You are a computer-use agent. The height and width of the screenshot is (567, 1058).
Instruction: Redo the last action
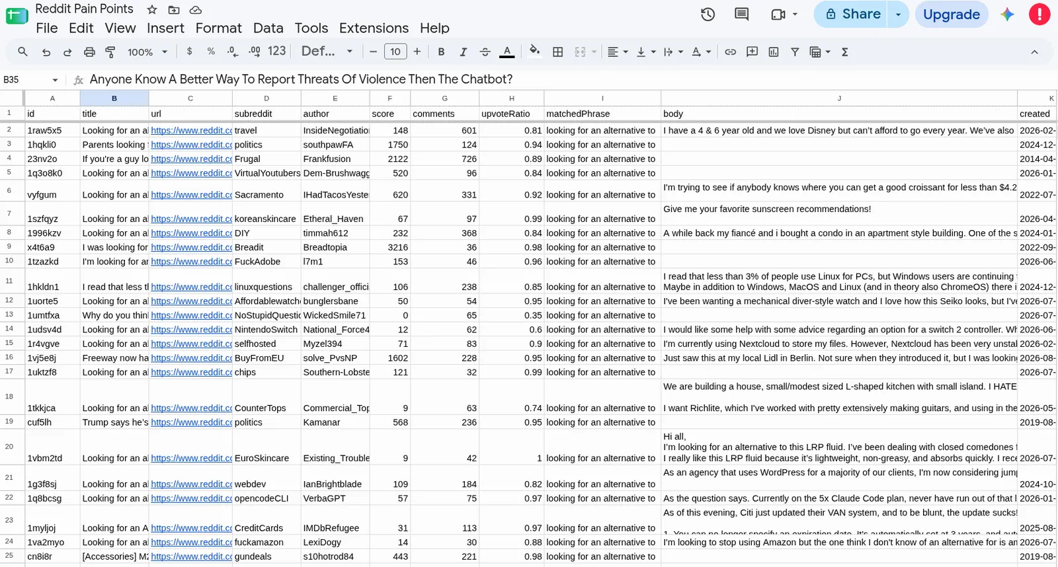(67, 52)
